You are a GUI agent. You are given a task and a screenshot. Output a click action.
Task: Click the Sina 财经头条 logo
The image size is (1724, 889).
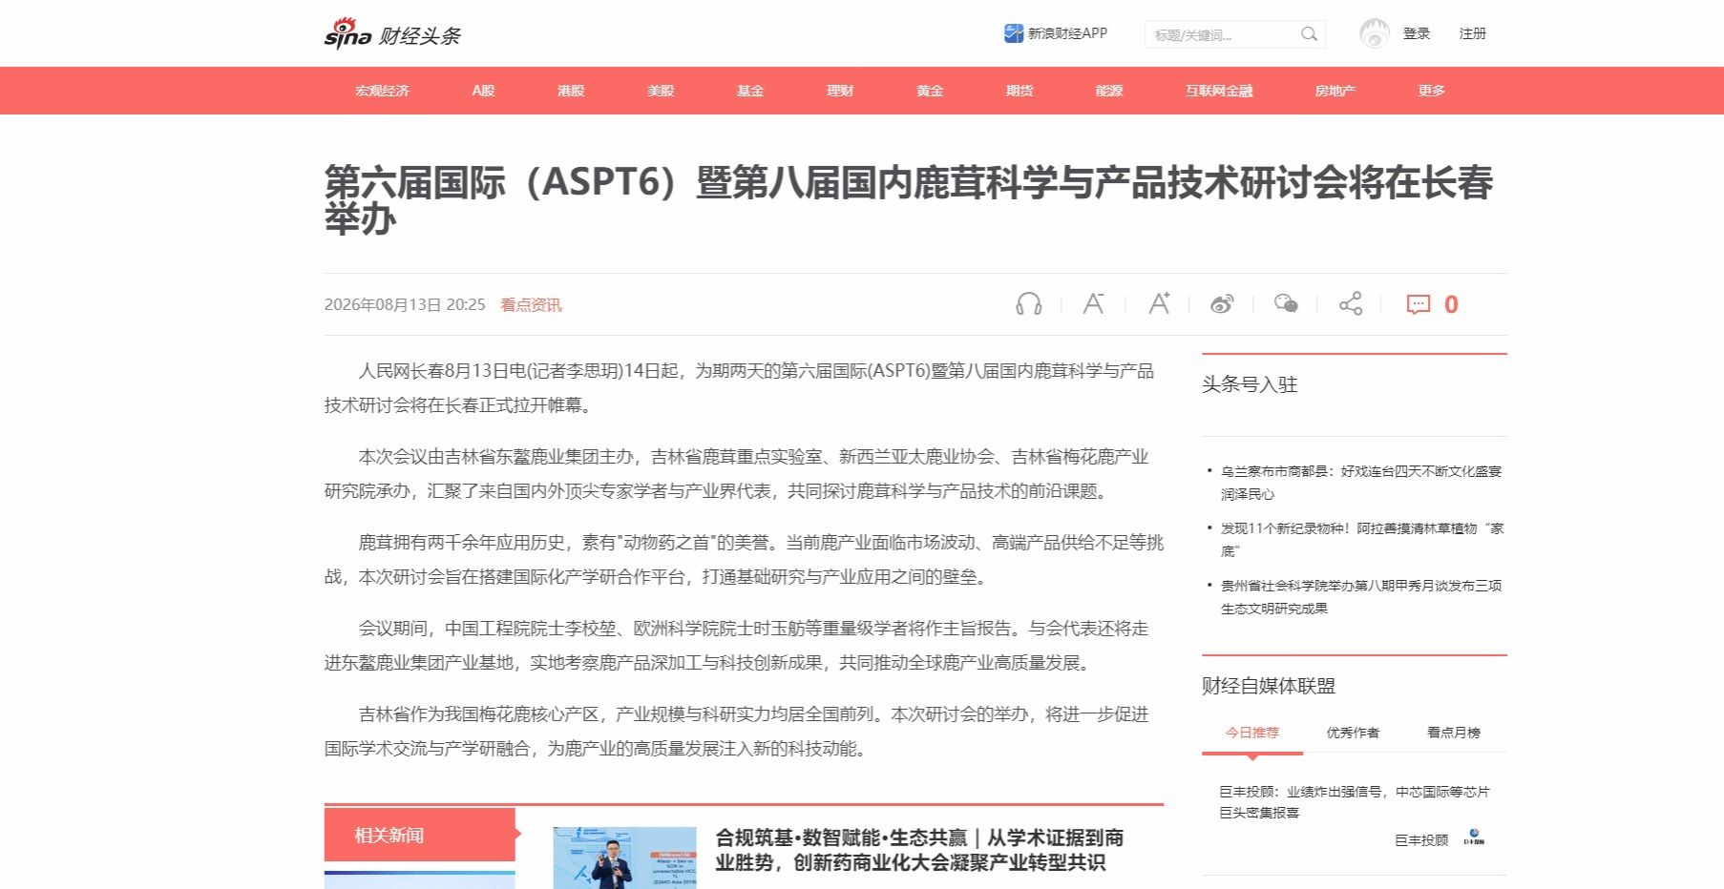tap(392, 33)
